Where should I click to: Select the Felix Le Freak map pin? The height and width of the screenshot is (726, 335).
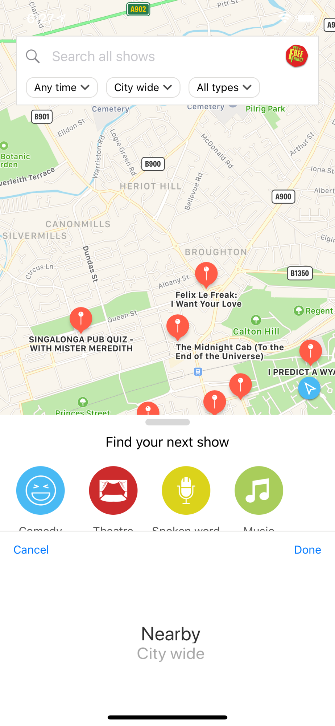coord(206,275)
